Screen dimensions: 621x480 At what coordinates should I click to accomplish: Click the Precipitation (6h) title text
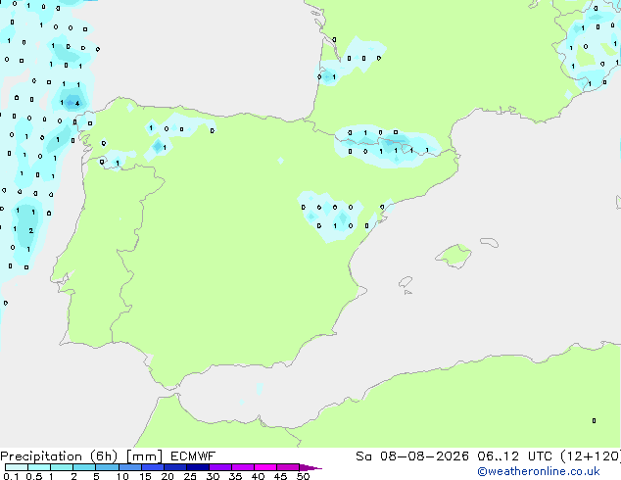tap(59, 456)
